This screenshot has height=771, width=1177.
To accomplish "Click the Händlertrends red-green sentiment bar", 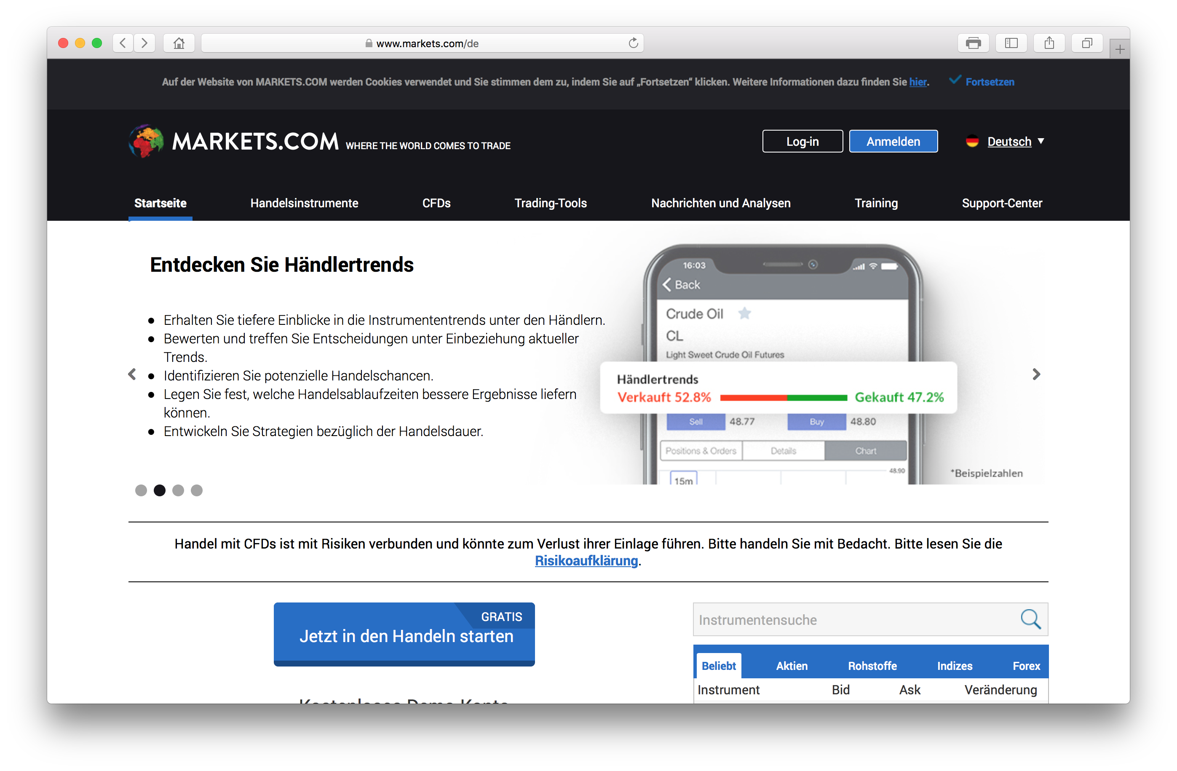I will 784,397.
